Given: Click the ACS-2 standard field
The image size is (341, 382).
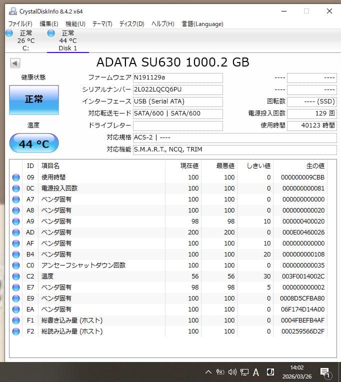Looking at the screenshot, I should coord(235,138).
